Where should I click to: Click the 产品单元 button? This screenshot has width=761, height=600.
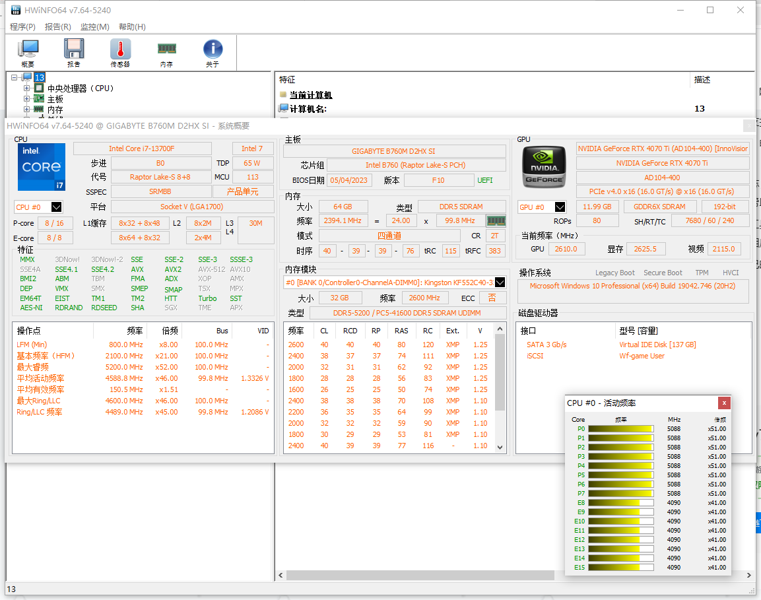click(x=243, y=191)
